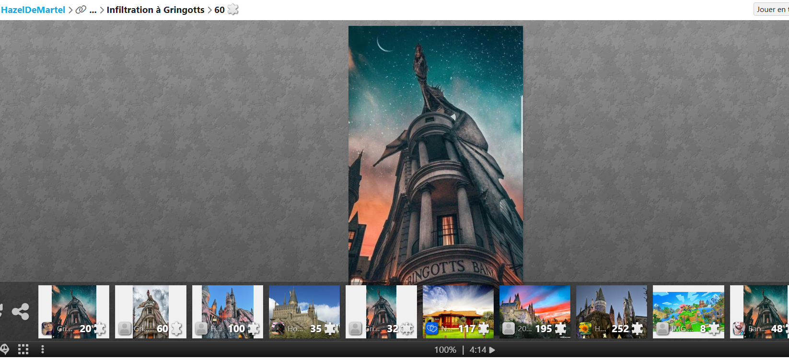The height and width of the screenshot is (360, 789).
Task: Toggle the ghost image preview icon
Action: (x=5, y=349)
